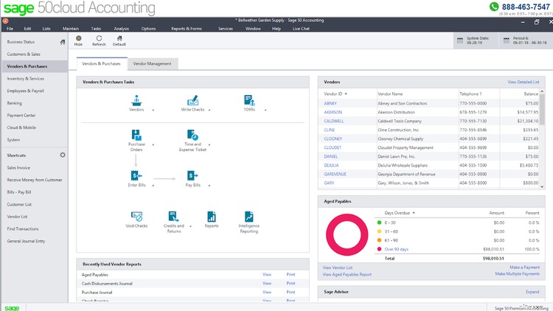
Task: Sort the Days Overdue column
Action: tap(399, 213)
